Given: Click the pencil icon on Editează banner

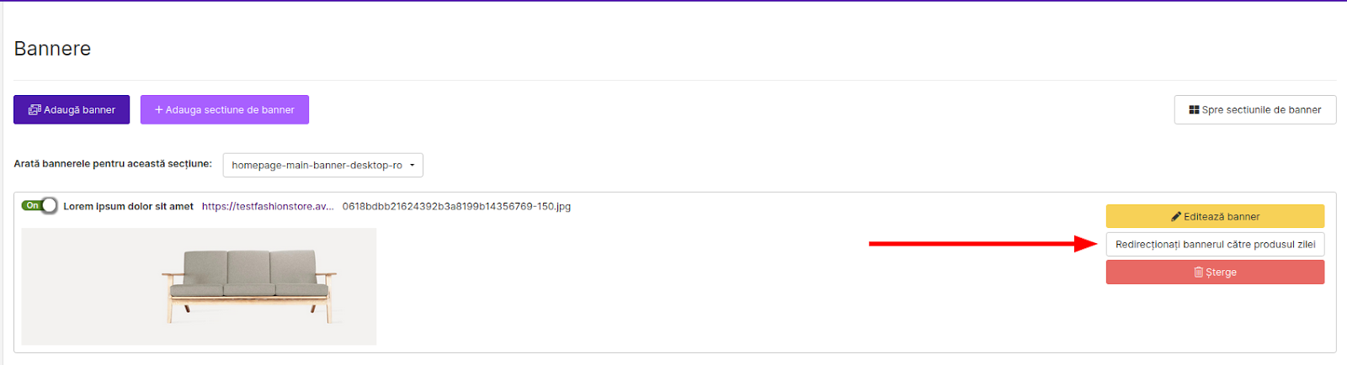Looking at the screenshot, I should [x=1176, y=217].
